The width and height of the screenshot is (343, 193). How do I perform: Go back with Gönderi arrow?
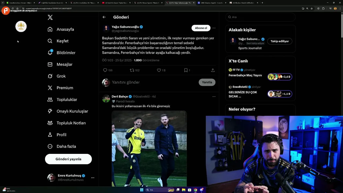104,17
